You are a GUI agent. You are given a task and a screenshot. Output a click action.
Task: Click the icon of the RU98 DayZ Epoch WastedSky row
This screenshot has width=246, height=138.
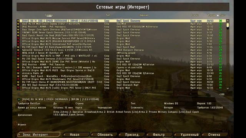click(18, 76)
